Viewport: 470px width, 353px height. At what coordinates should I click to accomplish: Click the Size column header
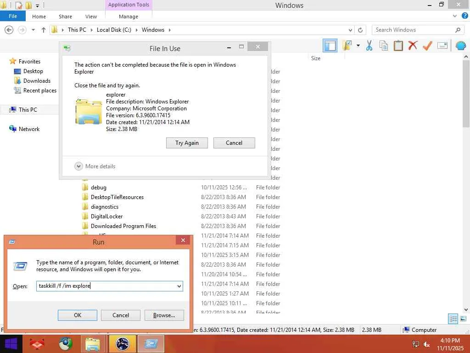pyautogui.click(x=316, y=58)
